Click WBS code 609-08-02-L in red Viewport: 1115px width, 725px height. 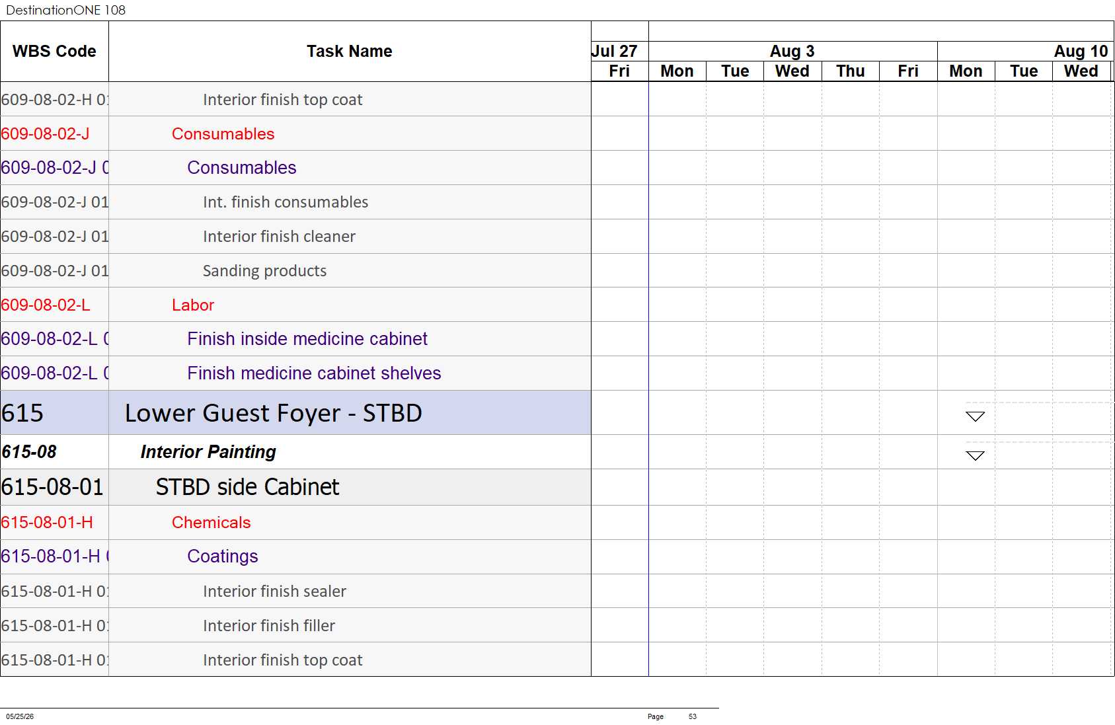click(x=46, y=305)
